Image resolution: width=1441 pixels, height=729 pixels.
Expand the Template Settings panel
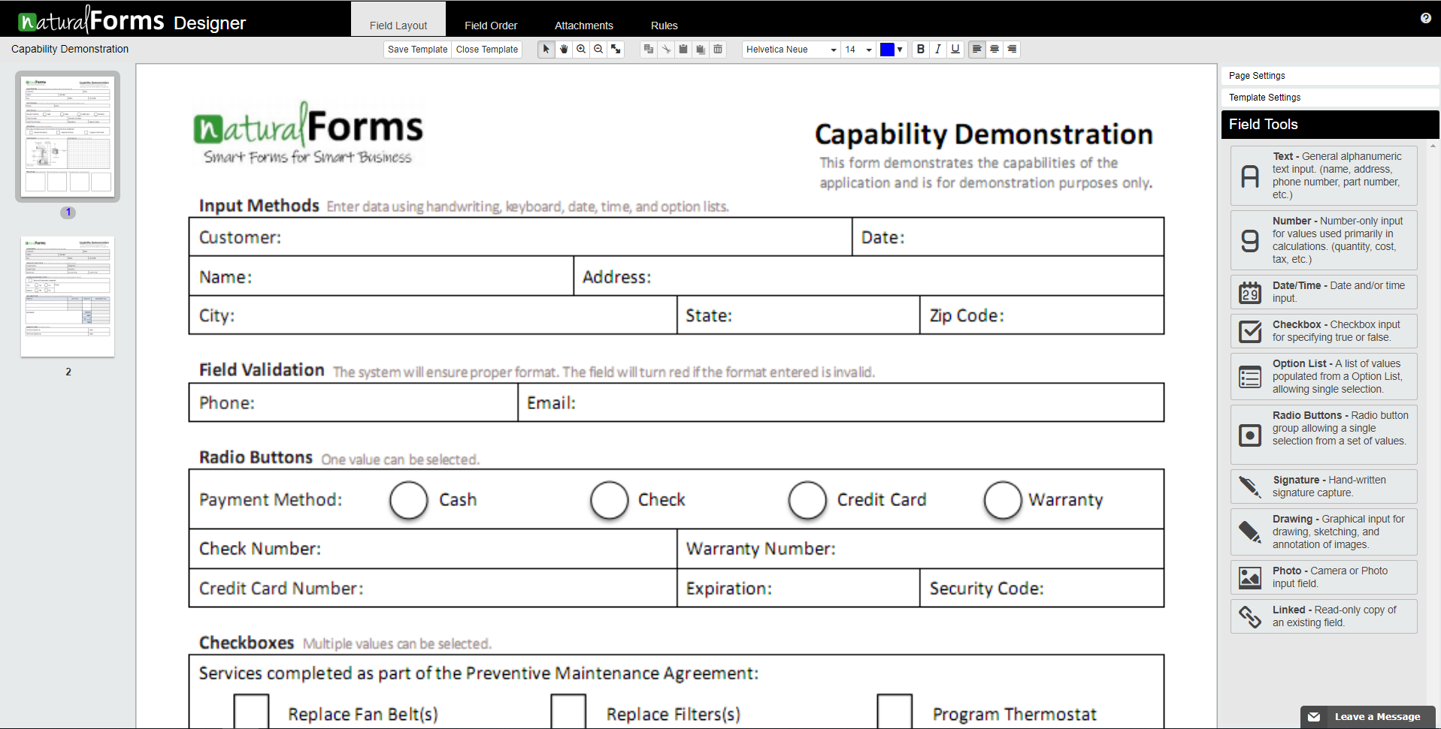pos(1330,98)
